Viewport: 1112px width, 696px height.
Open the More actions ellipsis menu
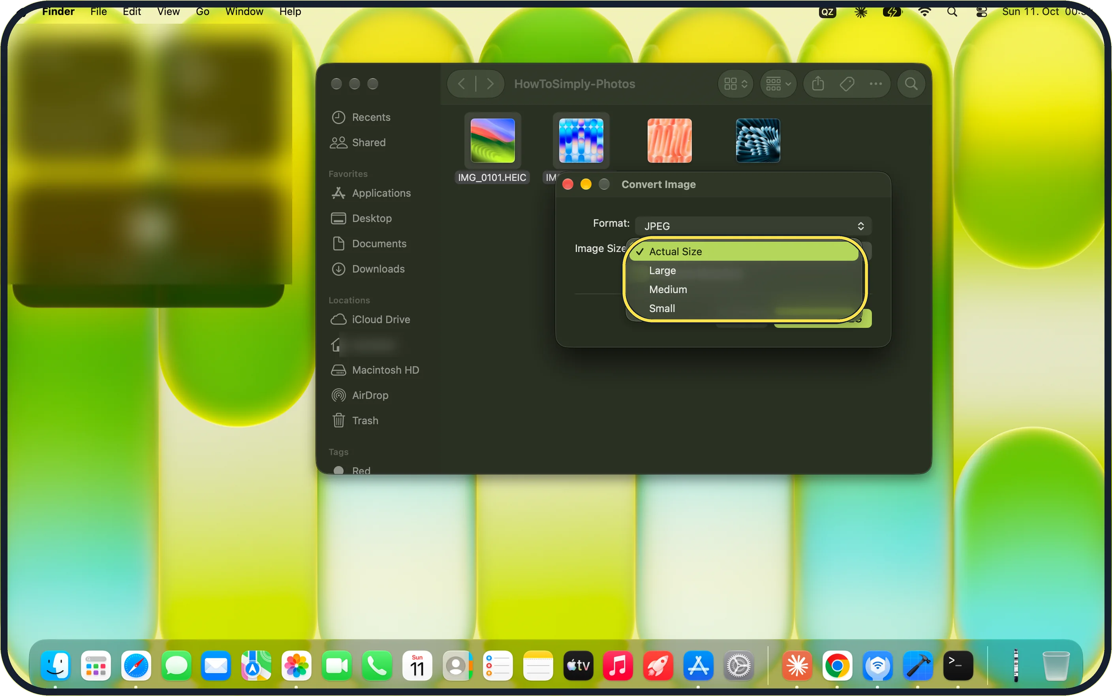875,84
